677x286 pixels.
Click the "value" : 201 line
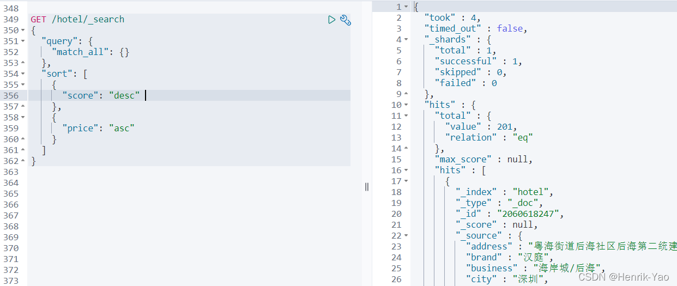[481, 126]
